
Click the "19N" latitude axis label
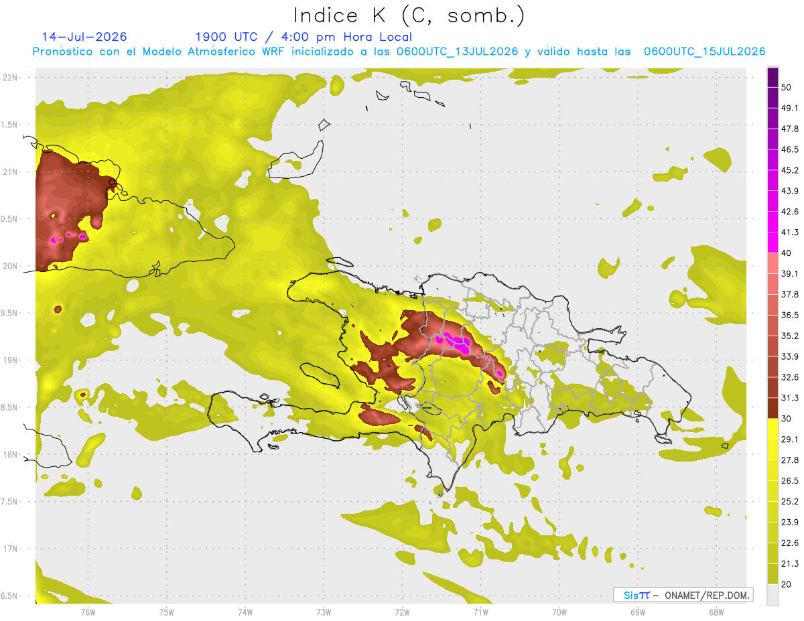(x=10, y=360)
